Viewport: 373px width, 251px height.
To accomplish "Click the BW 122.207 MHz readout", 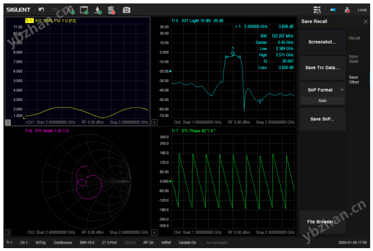I will click(277, 36).
